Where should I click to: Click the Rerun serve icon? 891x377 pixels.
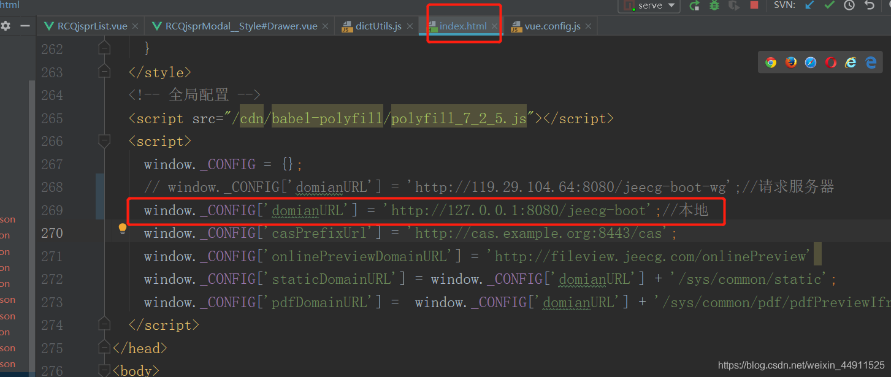(694, 6)
